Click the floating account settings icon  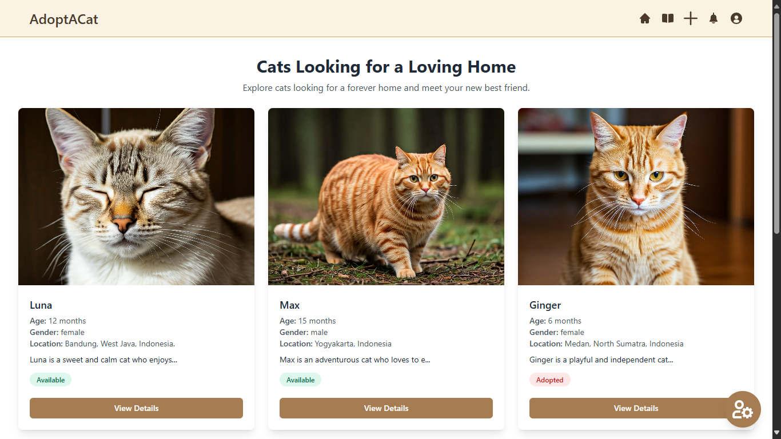743,409
